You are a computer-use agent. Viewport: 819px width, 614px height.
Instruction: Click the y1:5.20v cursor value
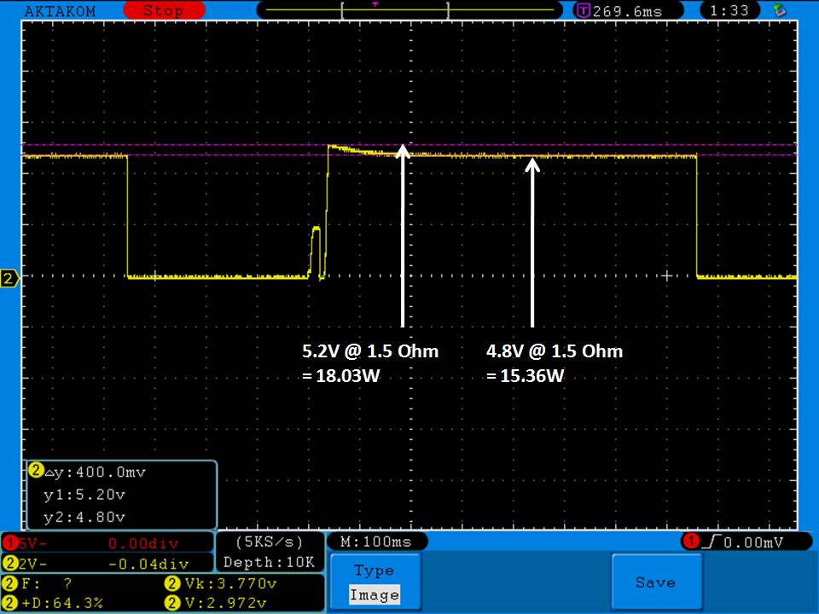click(84, 494)
